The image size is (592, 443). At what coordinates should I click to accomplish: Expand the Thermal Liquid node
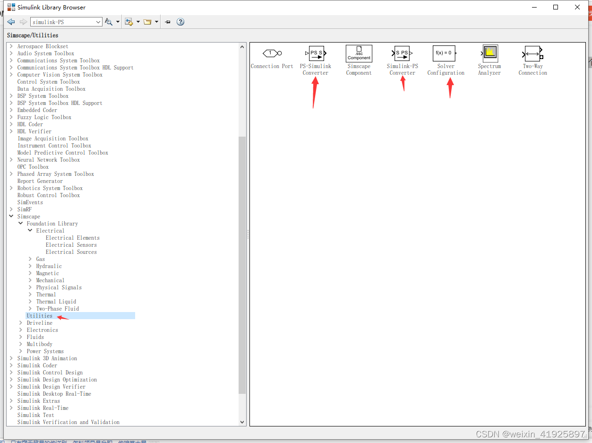point(30,302)
